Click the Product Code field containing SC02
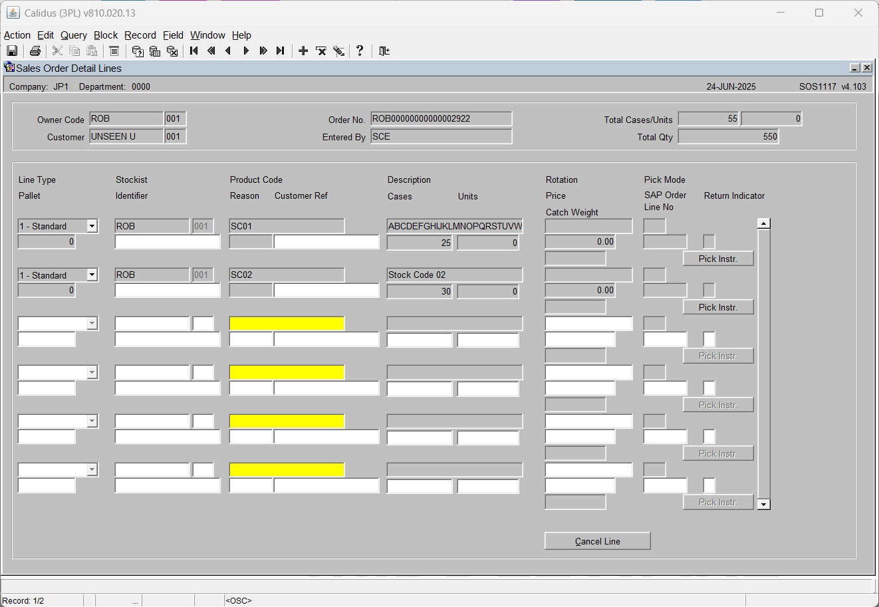879x607 pixels. (x=287, y=275)
